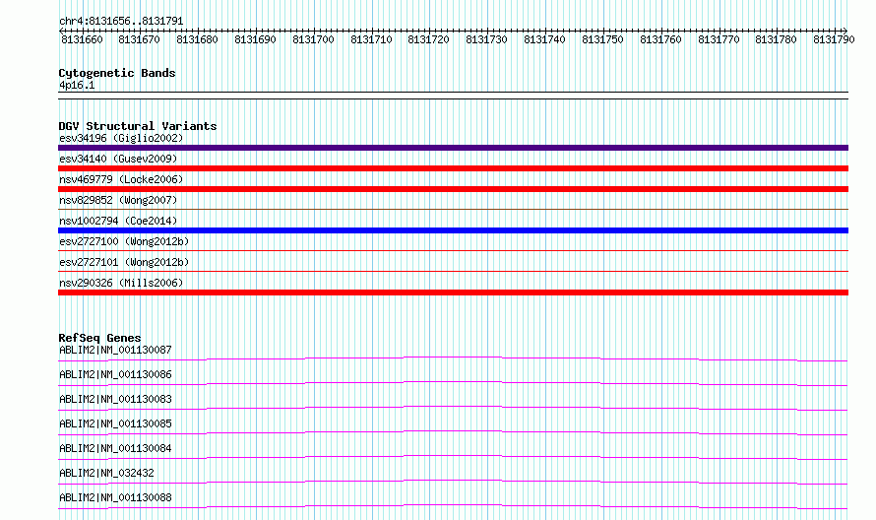Image resolution: width=876 pixels, height=520 pixels.
Task: Select the RefSeq Genes track title
Action: (x=100, y=338)
